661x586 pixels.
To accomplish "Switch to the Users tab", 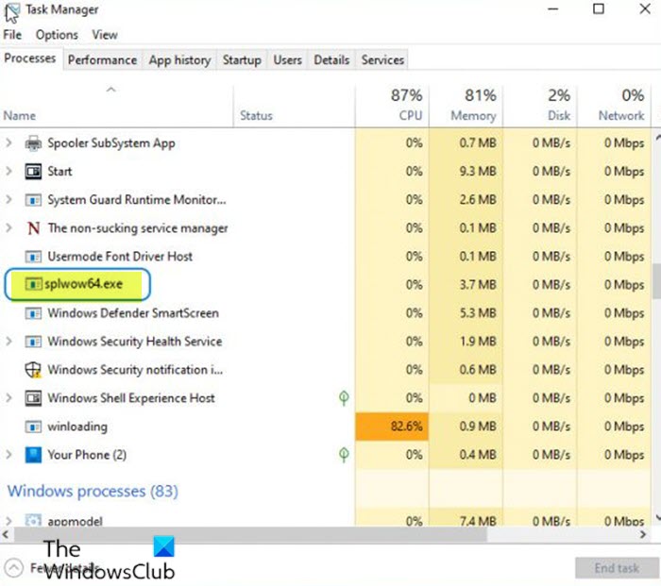I will pos(287,59).
